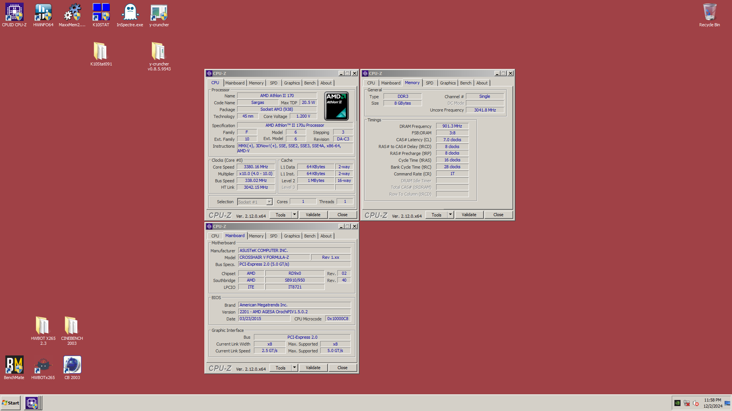Click network status tray icon
The image size is (732, 411).
coord(687,403)
